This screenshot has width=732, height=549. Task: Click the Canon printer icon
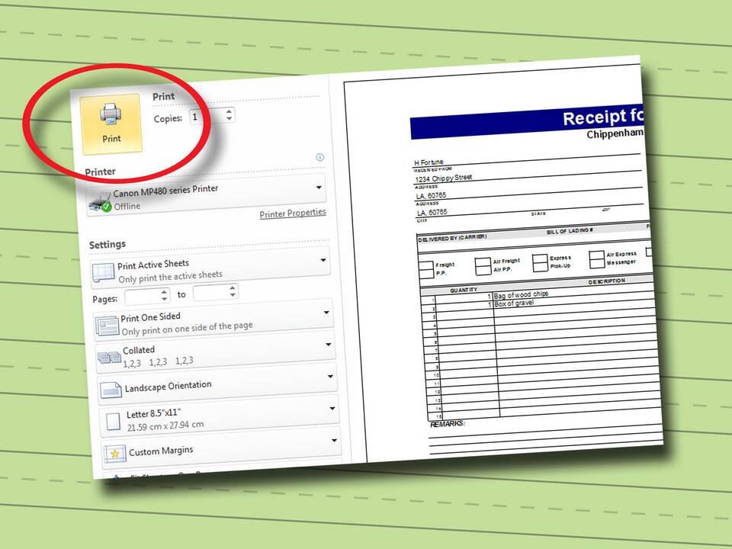[100, 202]
